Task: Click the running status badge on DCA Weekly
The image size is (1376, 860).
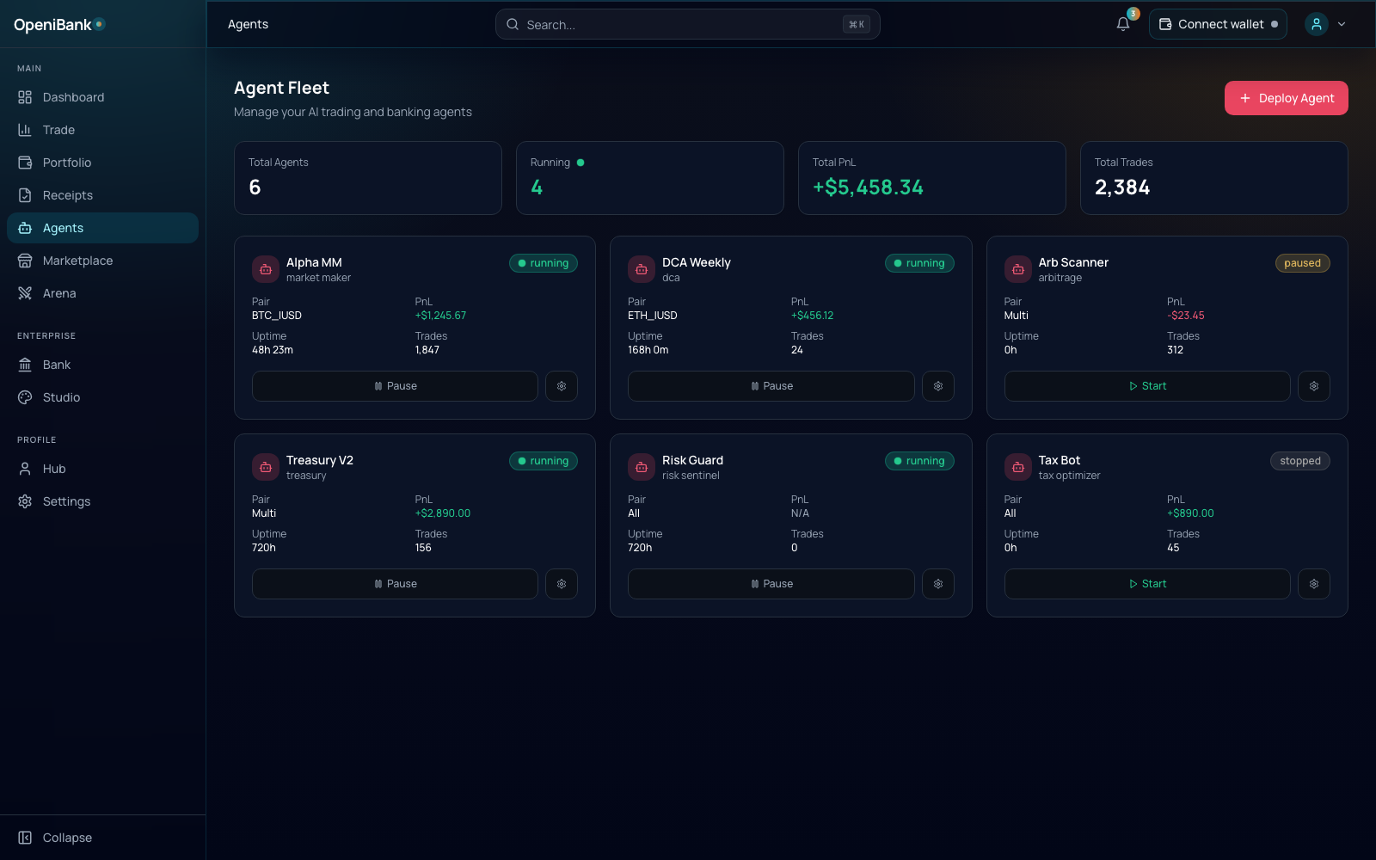Action: pos(919,263)
